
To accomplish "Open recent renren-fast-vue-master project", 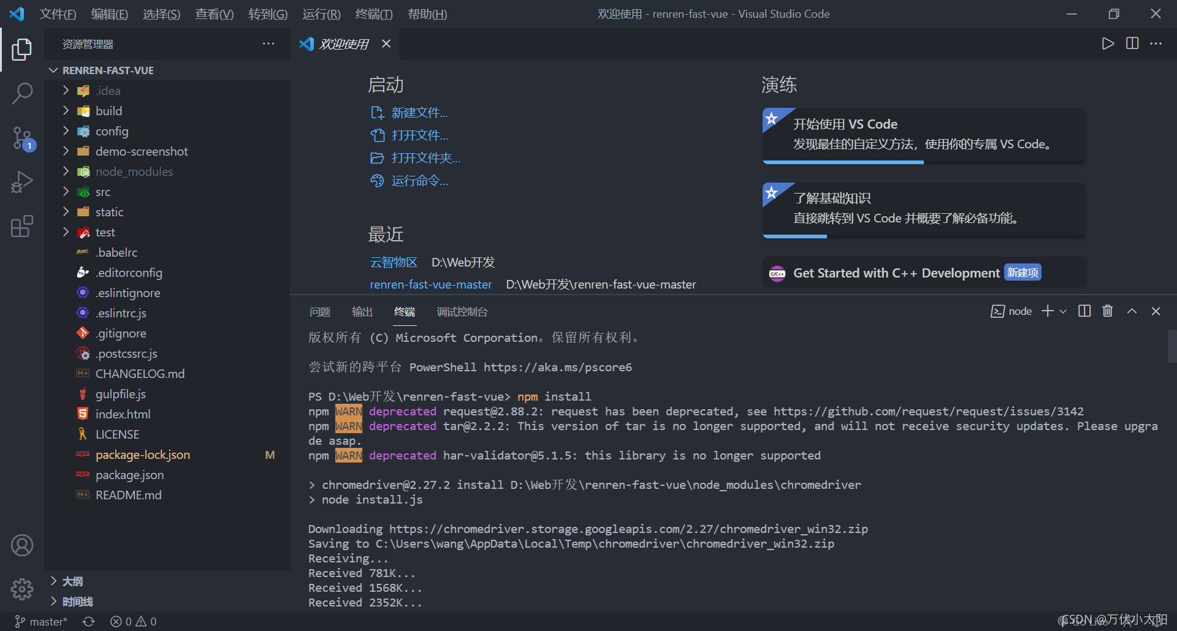I will click(431, 284).
